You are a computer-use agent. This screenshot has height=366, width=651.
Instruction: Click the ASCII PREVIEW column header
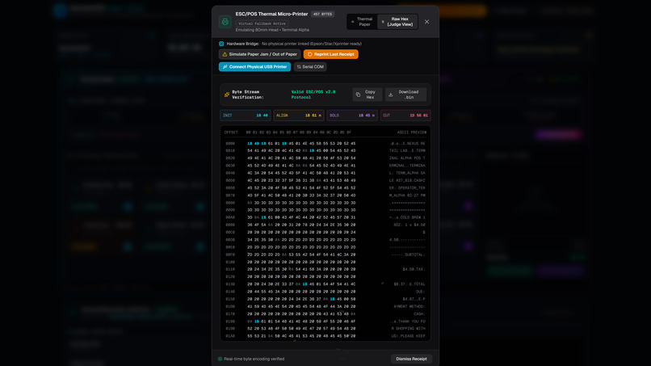(411, 133)
